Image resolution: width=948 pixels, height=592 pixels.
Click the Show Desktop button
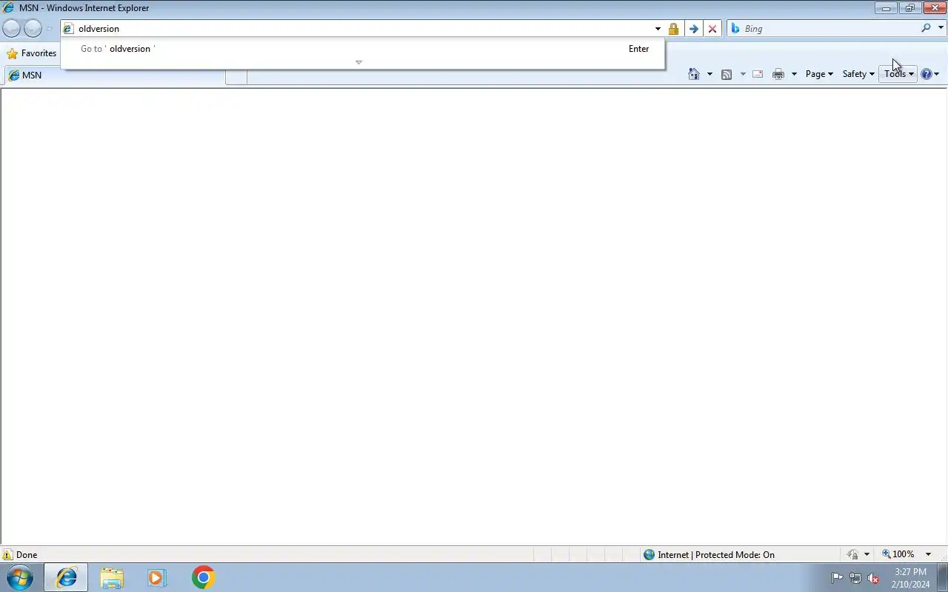[942, 578]
